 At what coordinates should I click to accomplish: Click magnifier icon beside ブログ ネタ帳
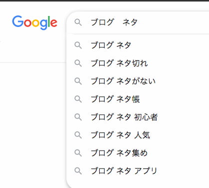tap(78, 99)
